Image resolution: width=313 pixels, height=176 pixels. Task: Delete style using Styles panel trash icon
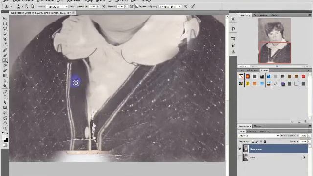coord(305,122)
